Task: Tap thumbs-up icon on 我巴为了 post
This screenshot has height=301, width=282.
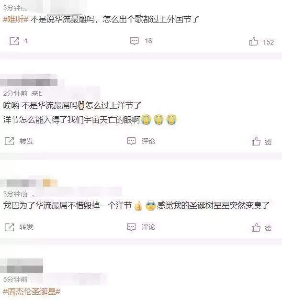Action: click(x=256, y=227)
